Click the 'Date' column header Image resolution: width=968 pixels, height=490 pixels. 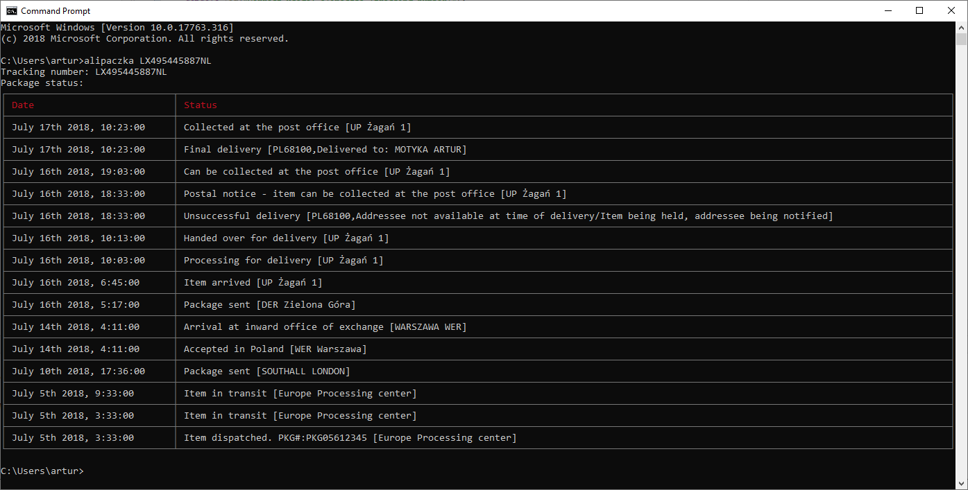(x=23, y=105)
